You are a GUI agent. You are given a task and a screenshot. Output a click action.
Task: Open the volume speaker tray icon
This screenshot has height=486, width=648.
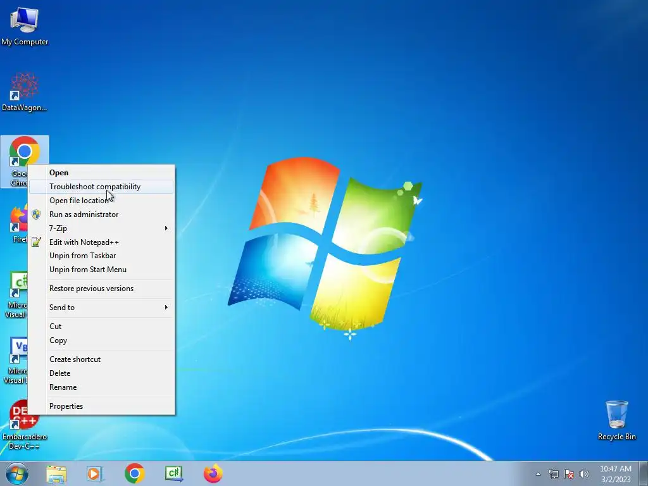click(x=584, y=474)
